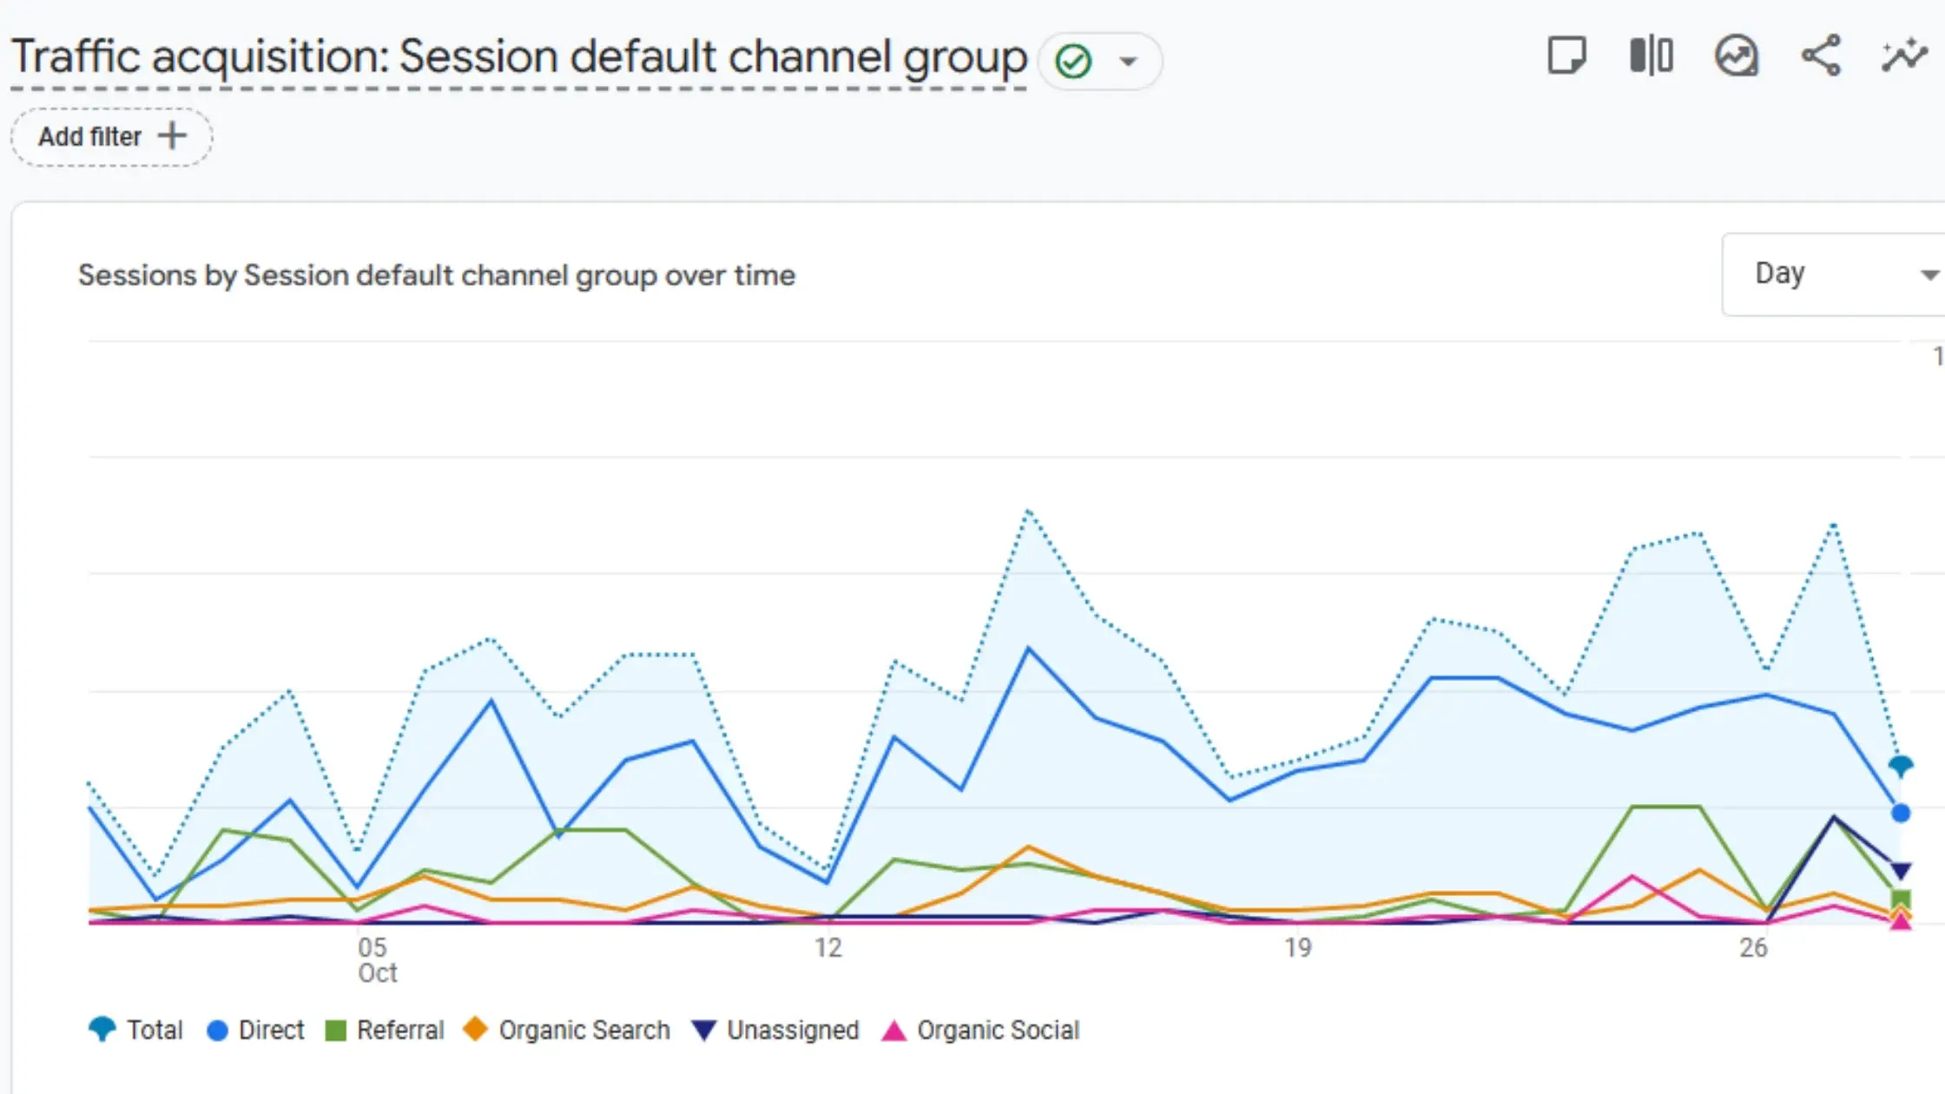The image size is (1945, 1094).
Task: Click the green verified checkmark icon
Action: (1073, 62)
